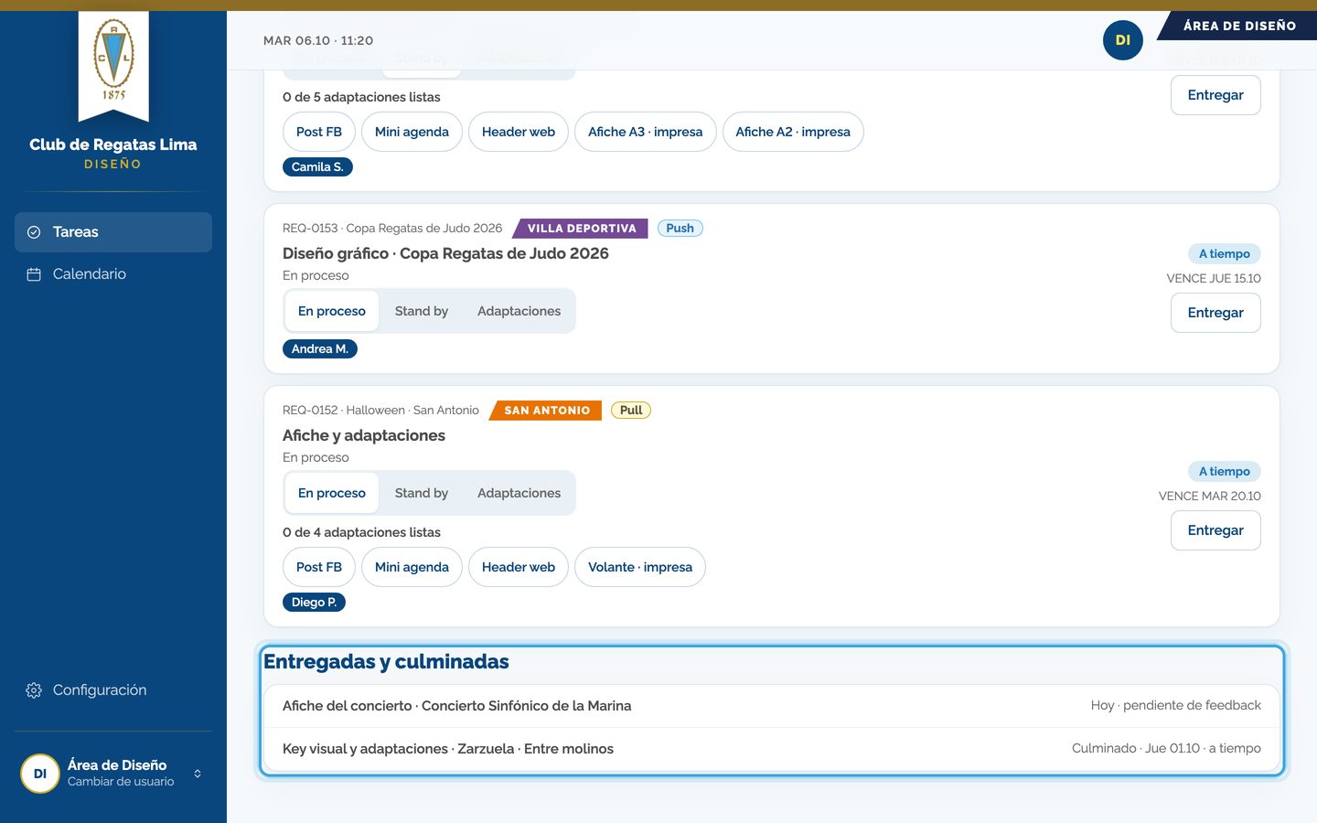Image resolution: width=1317 pixels, height=823 pixels.
Task: Toggle Post FB chip in Camila S. task
Action: click(x=319, y=132)
